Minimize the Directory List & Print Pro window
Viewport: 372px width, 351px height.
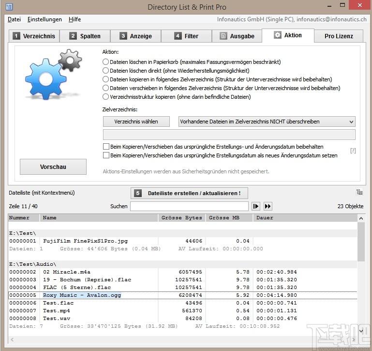click(x=329, y=5)
